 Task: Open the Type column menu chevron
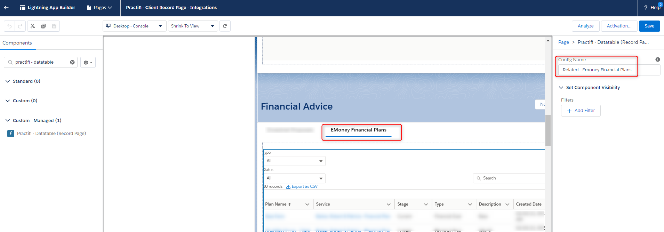(470, 205)
